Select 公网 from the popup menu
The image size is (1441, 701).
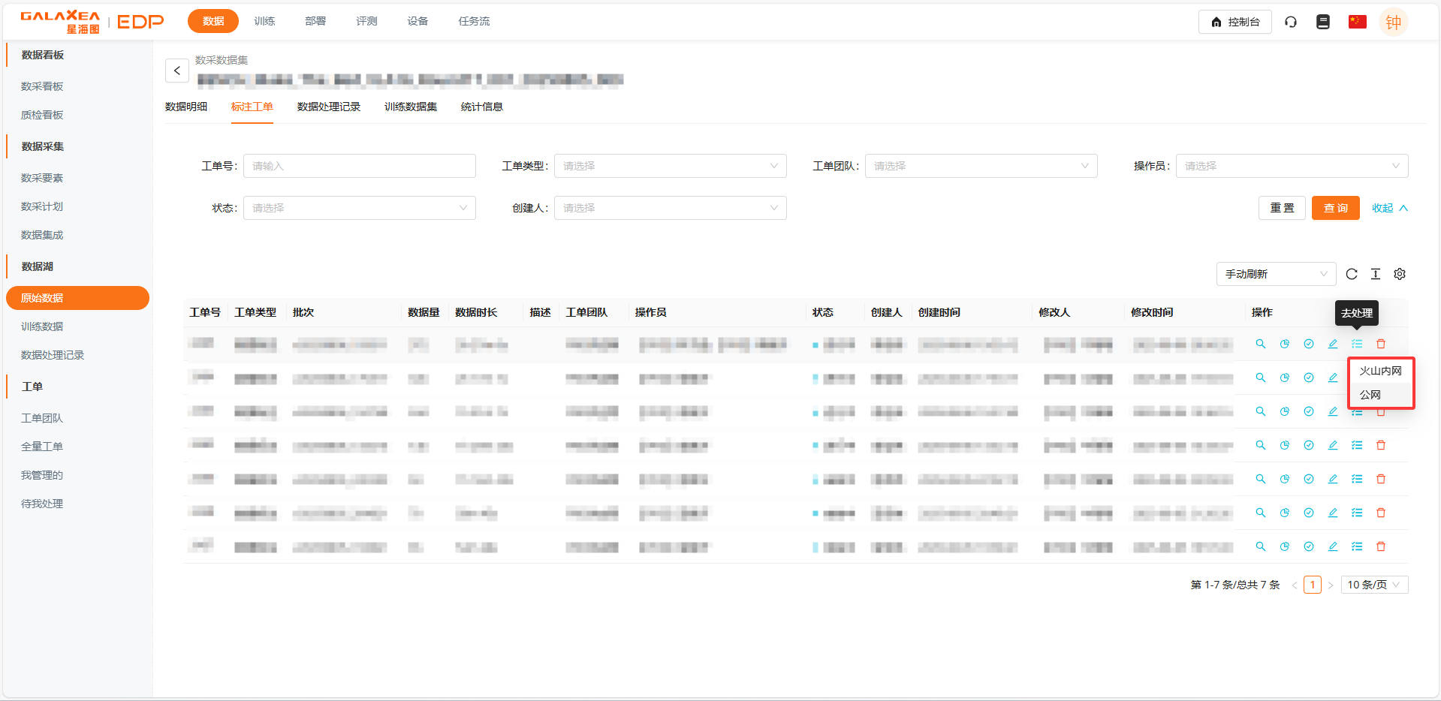click(x=1370, y=395)
